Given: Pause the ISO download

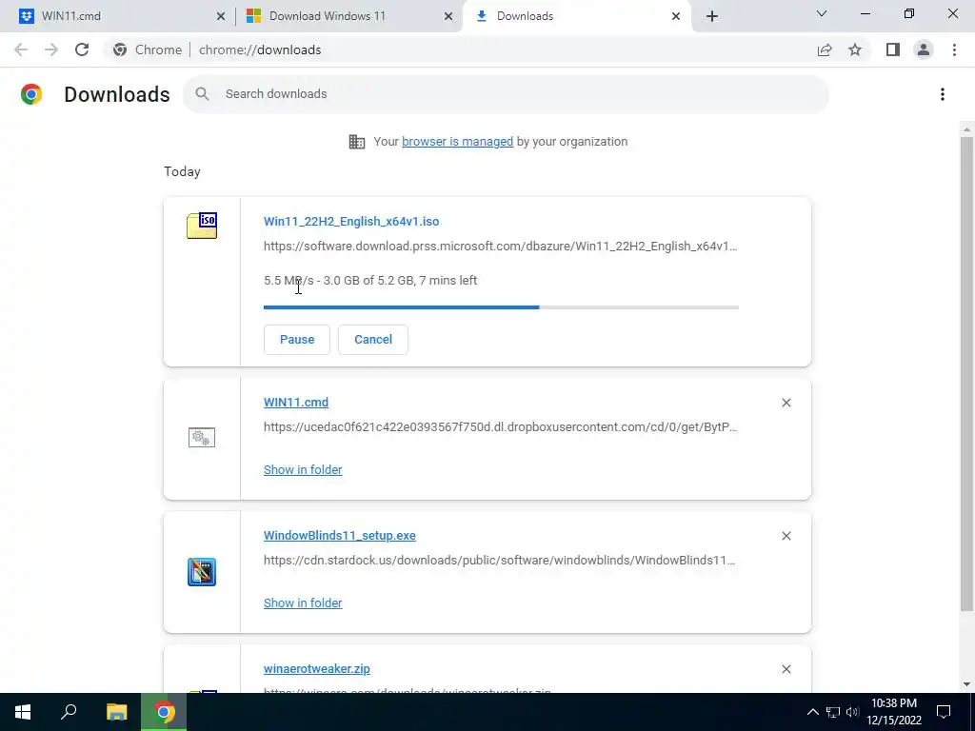Looking at the screenshot, I should tap(297, 340).
